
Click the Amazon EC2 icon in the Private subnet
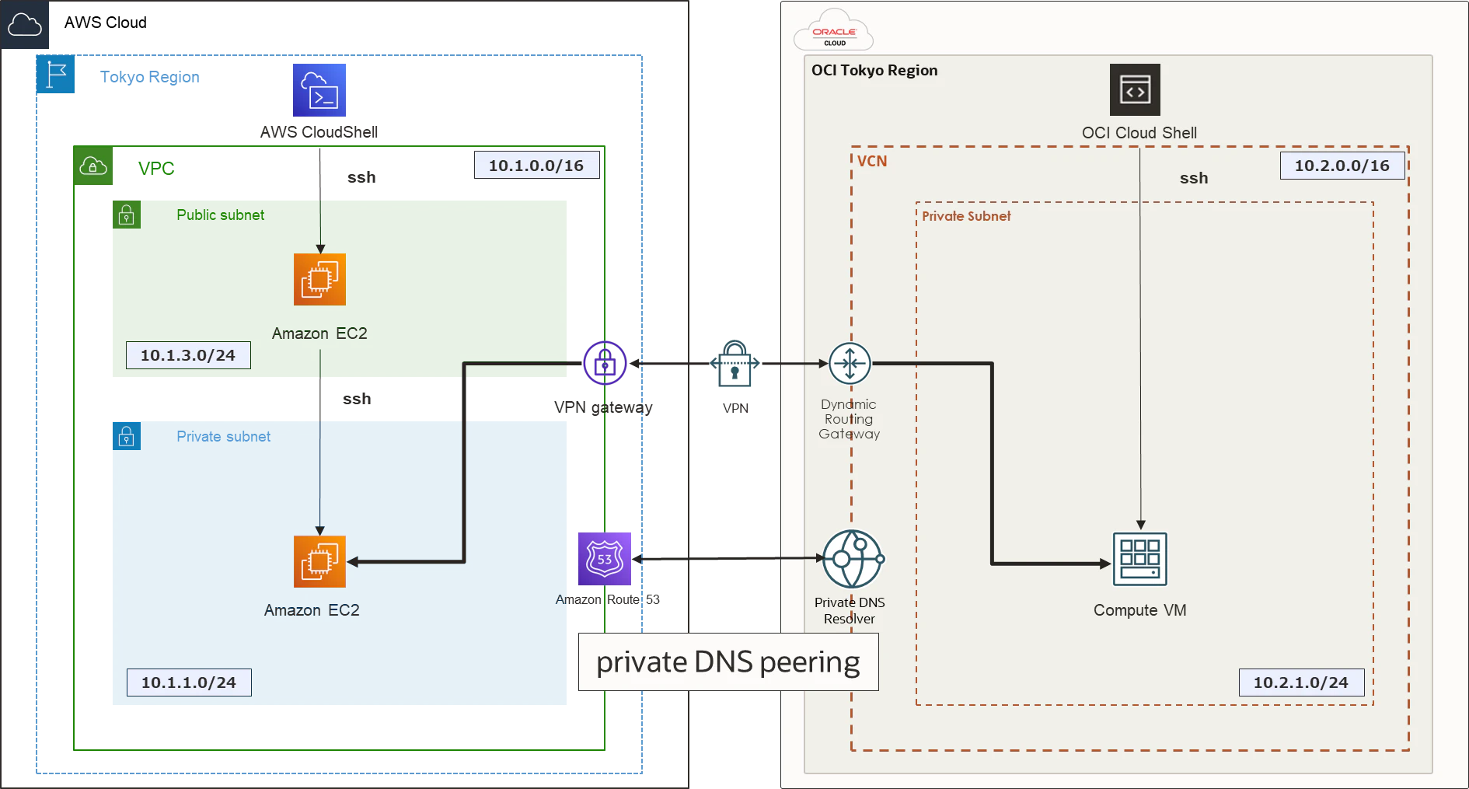coord(319,561)
